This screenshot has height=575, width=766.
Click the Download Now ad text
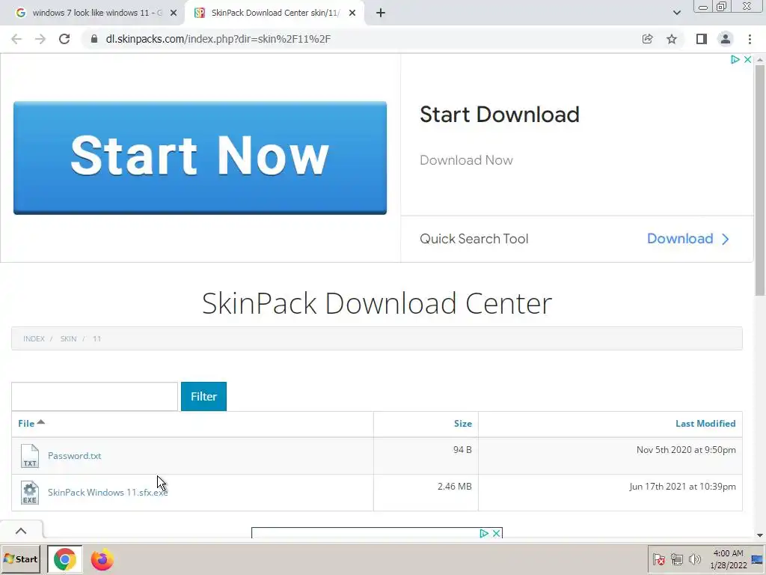coord(466,160)
